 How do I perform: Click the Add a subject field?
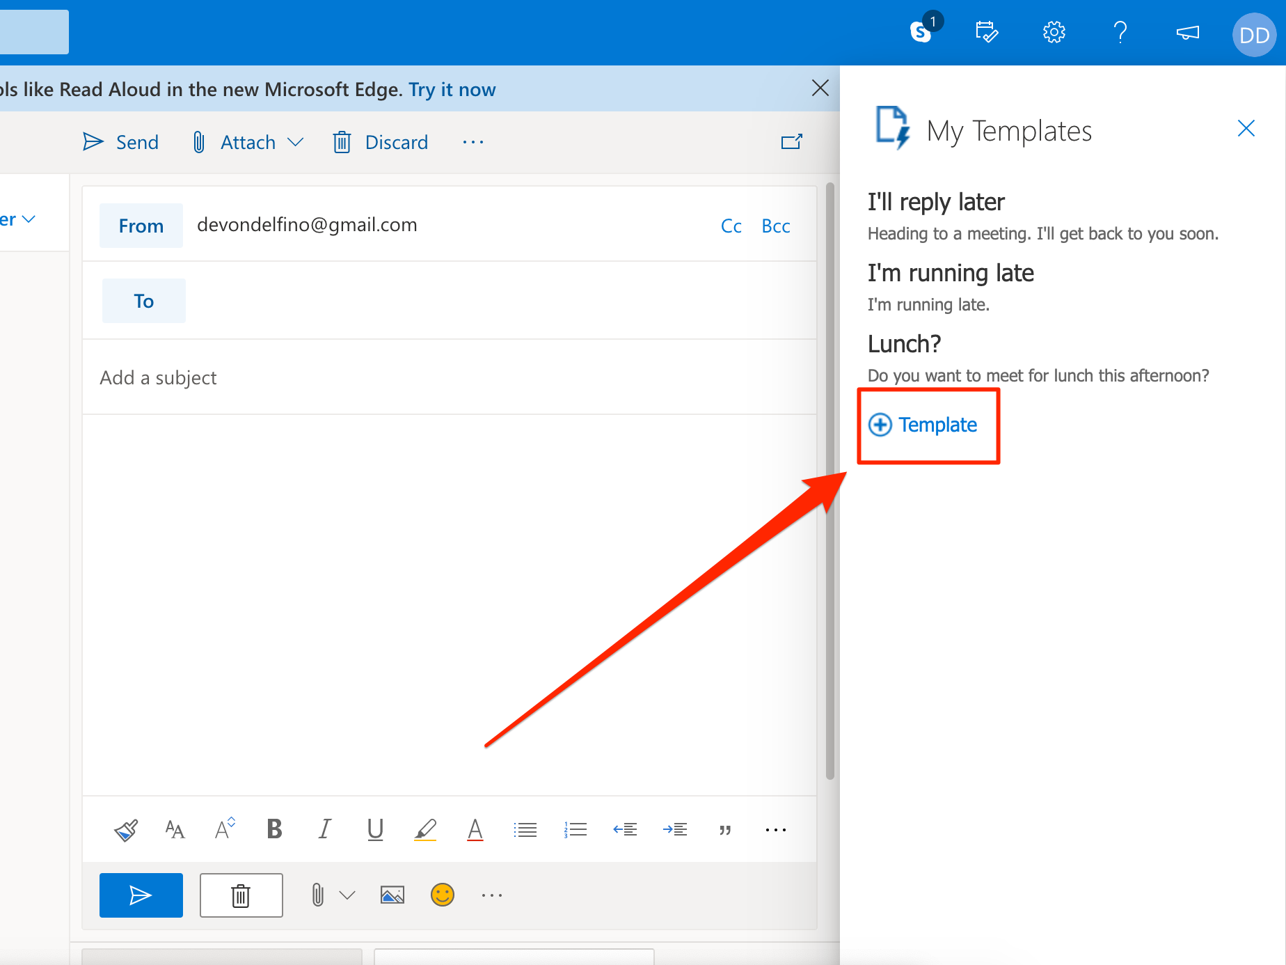tap(158, 377)
